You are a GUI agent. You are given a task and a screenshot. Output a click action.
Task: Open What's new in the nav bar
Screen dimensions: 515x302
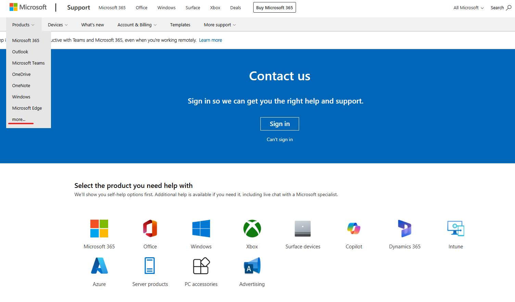point(92,25)
